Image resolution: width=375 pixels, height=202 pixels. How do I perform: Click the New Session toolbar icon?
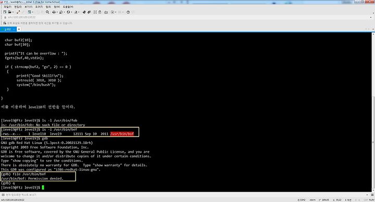click(x=5, y=12)
